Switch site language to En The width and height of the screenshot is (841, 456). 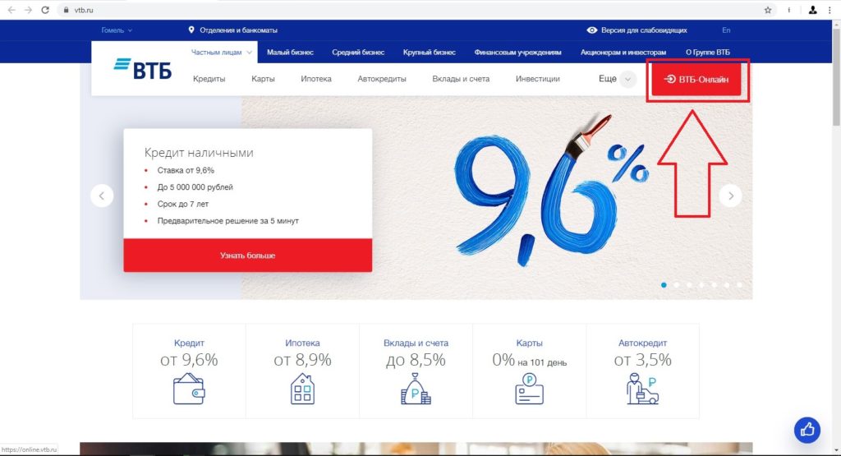click(726, 30)
